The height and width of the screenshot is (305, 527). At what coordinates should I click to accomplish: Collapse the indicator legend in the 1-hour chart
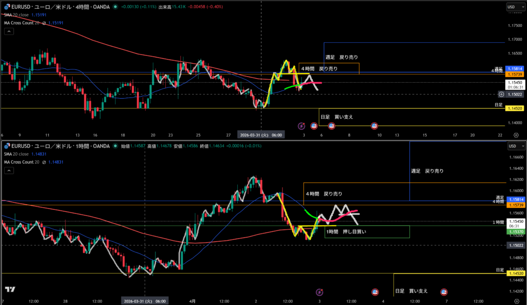point(9,170)
